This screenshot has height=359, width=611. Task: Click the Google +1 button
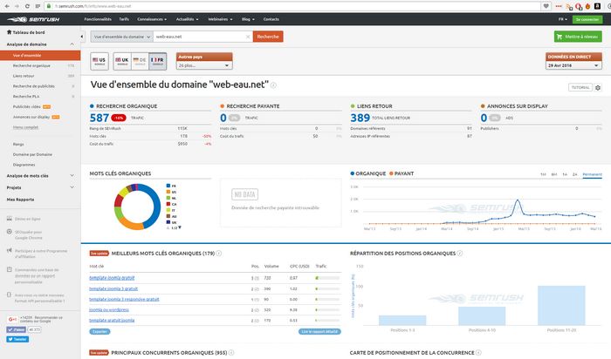click(12, 319)
